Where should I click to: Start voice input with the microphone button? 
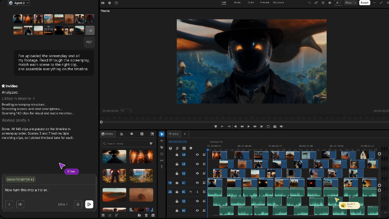click(78, 204)
